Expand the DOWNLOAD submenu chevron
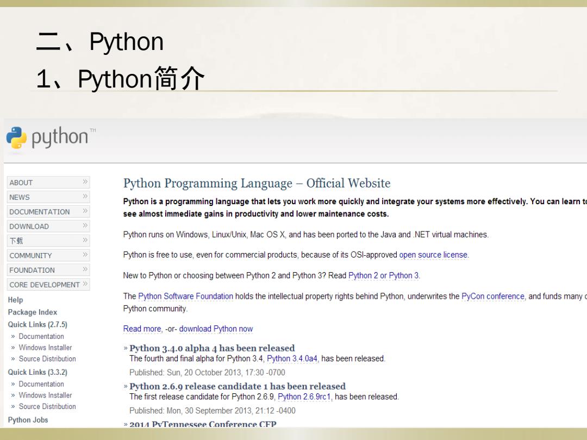This screenshot has height=440, width=587. (85, 225)
